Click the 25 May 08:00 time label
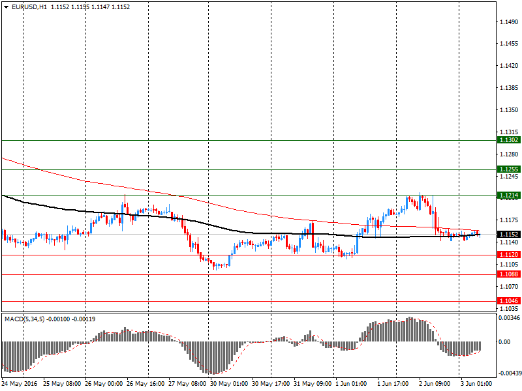The width and height of the screenshot is (522, 391). (62, 384)
